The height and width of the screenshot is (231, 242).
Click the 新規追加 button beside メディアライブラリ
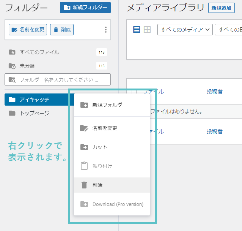point(222,8)
